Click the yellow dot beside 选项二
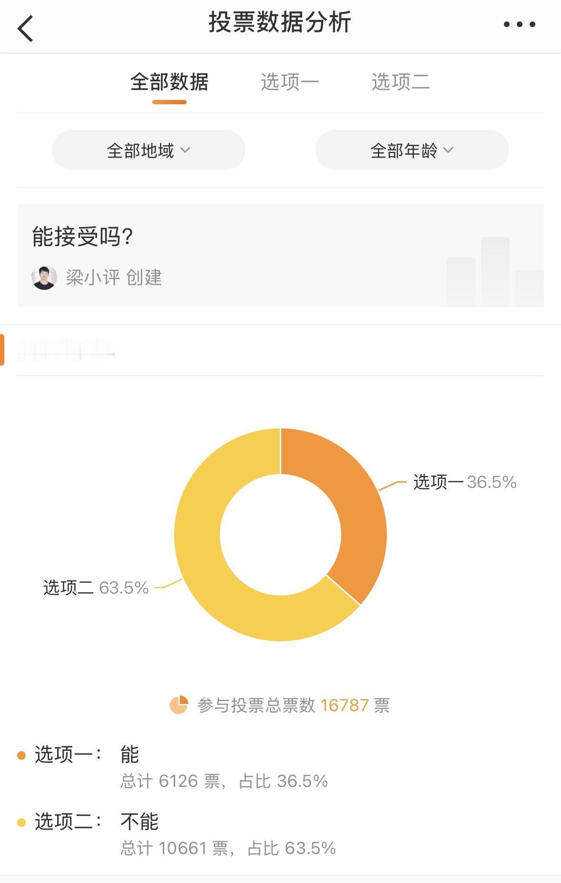 pyautogui.click(x=21, y=823)
